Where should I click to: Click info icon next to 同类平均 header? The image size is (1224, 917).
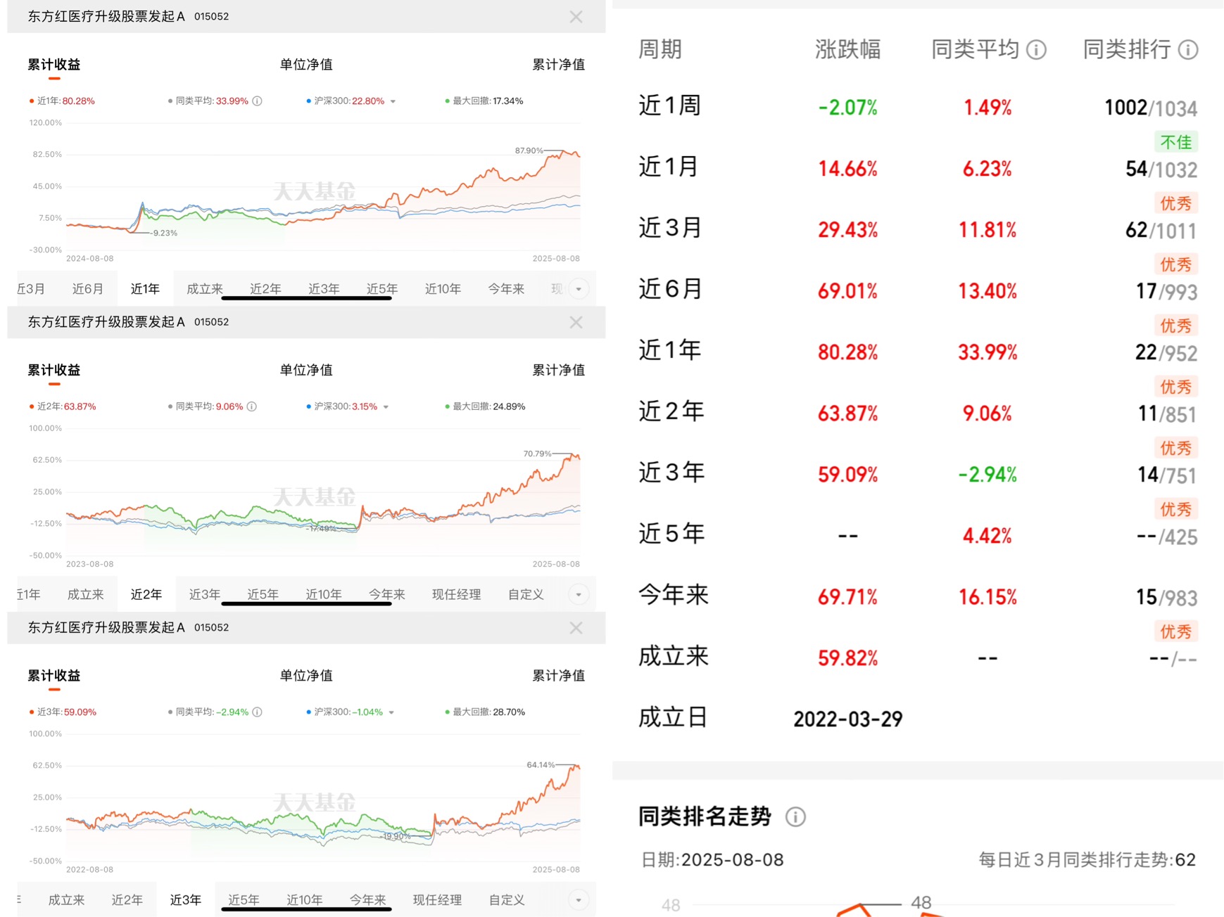click(x=1036, y=50)
